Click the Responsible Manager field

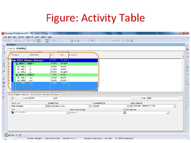point(96,113)
